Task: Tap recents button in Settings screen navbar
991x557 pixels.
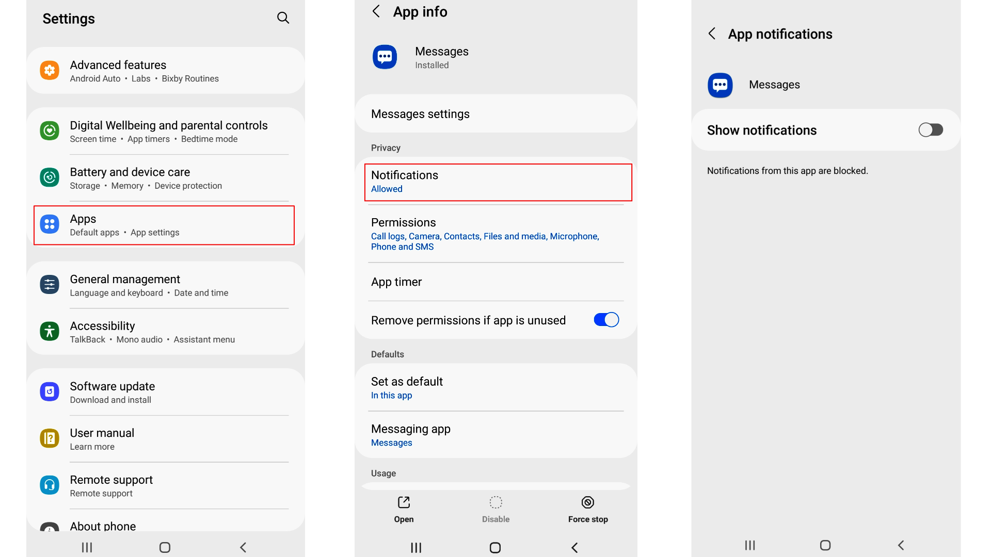Action: (x=87, y=547)
